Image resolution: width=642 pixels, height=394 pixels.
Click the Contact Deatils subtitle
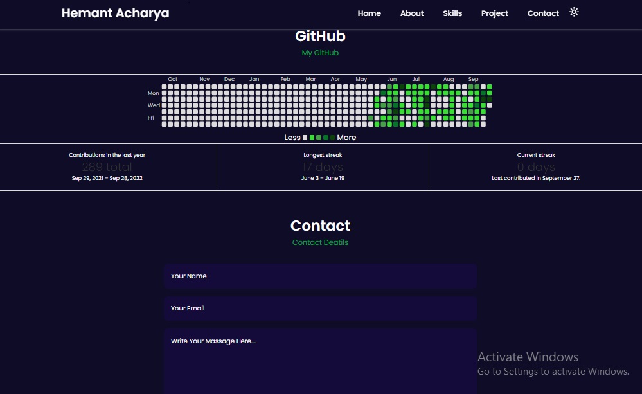[x=320, y=242]
